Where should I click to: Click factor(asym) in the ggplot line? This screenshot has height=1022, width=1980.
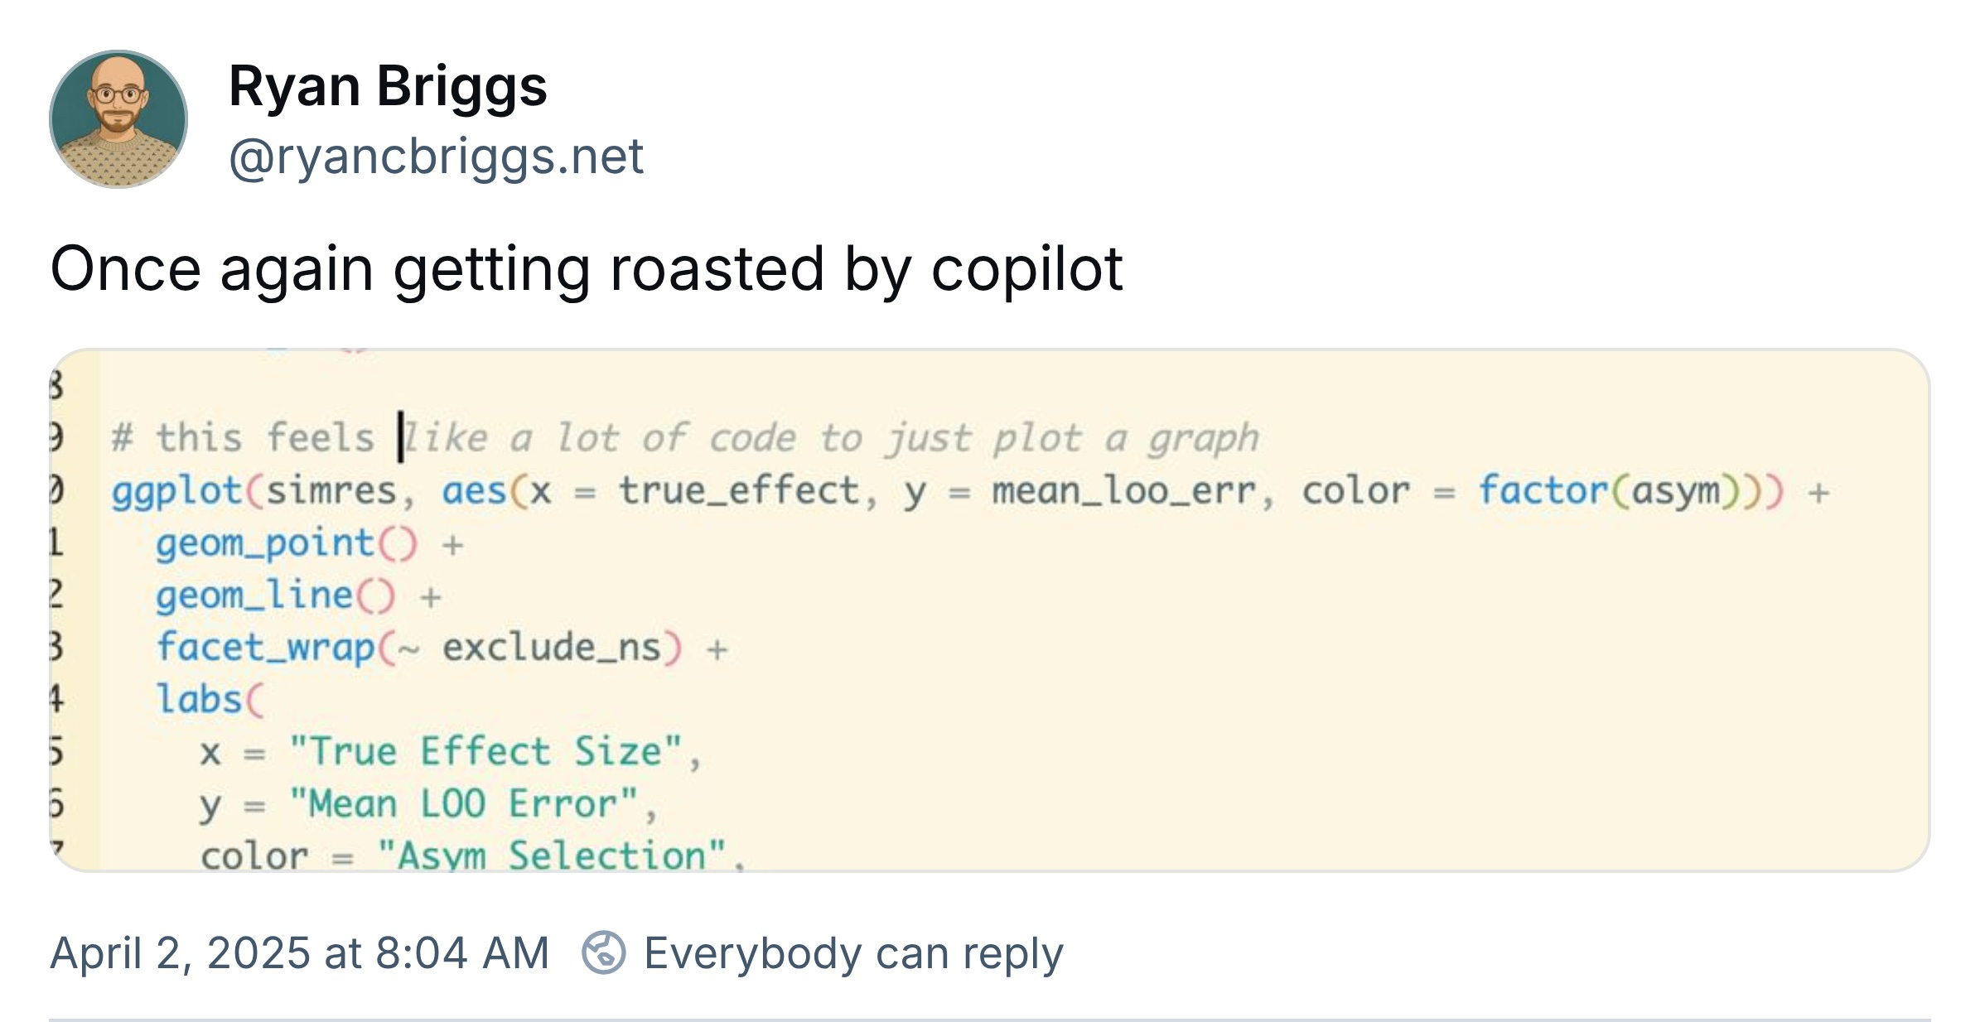[1621, 490]
